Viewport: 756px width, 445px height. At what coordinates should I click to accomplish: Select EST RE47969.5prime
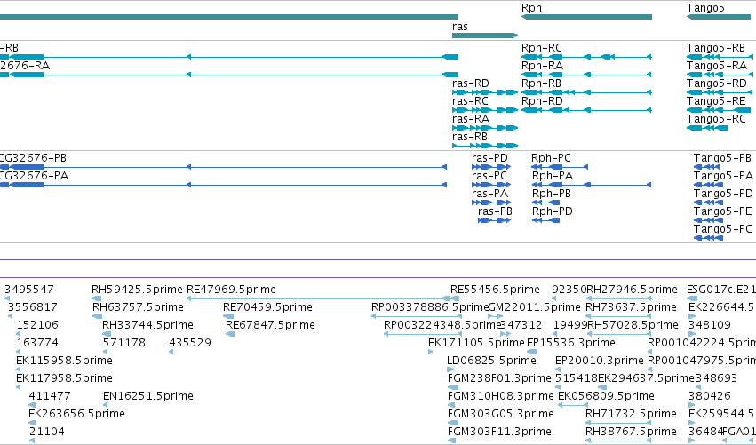(x=231, y=290)
